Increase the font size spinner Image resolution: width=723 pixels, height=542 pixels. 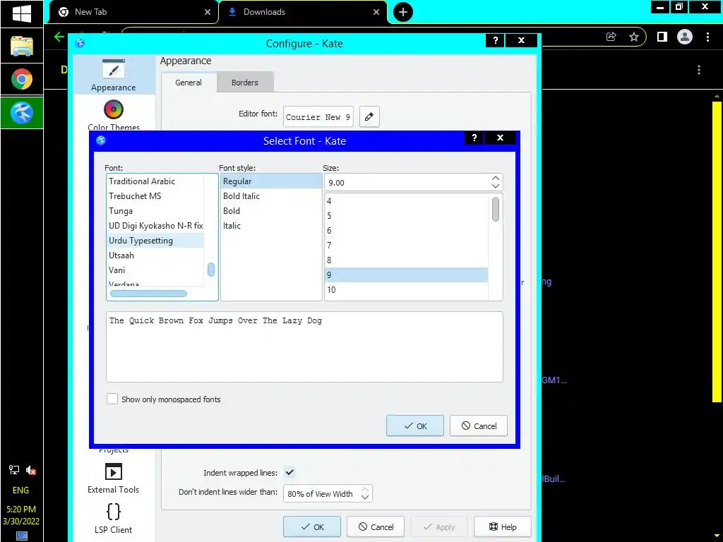click(495, 179)
